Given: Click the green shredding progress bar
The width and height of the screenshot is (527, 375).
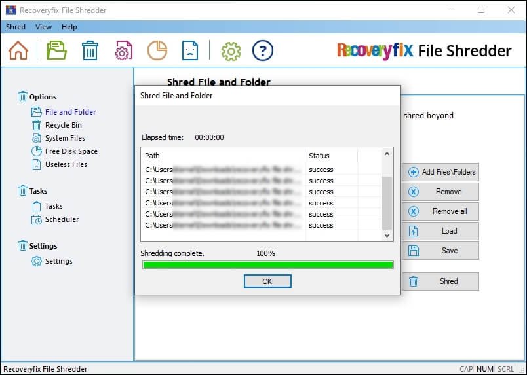Looking at the screenshot, I should pos(267,265).
